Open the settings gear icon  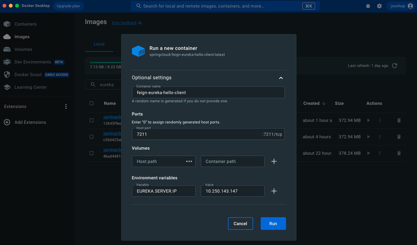379,6
